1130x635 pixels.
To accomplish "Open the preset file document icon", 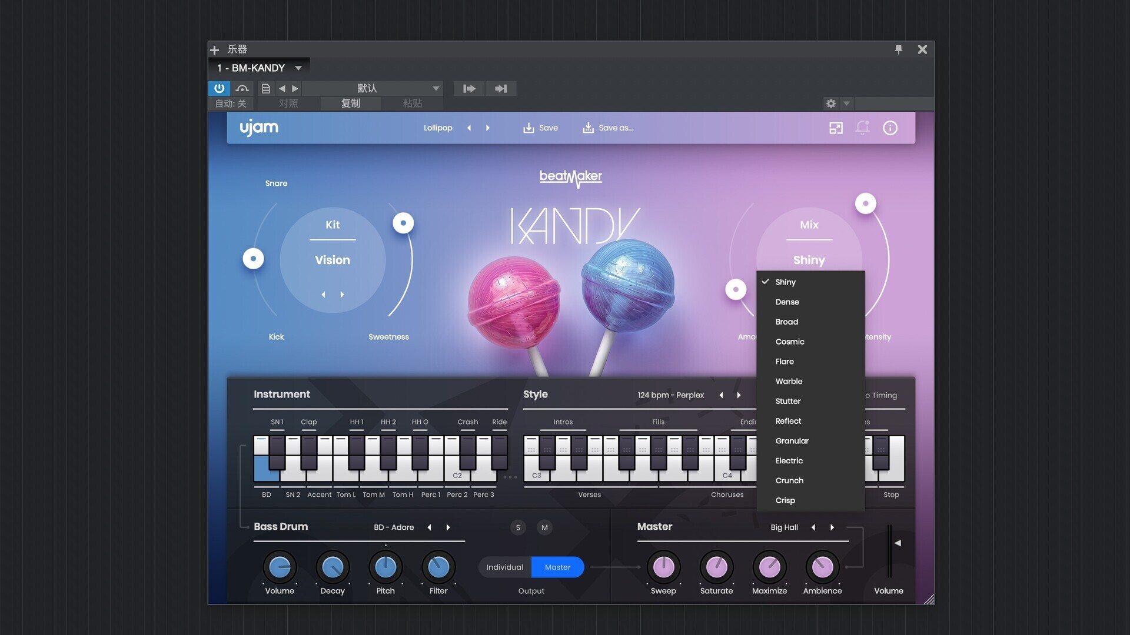I will [x=266, y=88].
